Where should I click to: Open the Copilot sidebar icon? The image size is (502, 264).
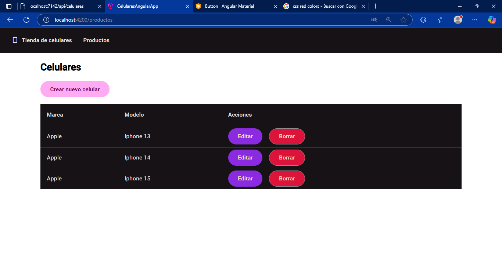(492, 20)
